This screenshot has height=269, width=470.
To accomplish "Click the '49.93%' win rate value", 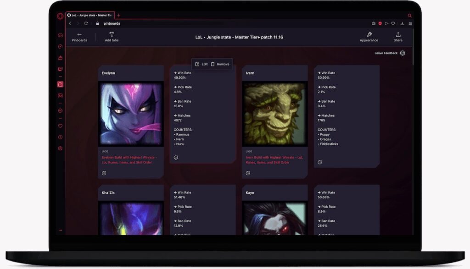I will pyautogui.click(x=180, y=77).
